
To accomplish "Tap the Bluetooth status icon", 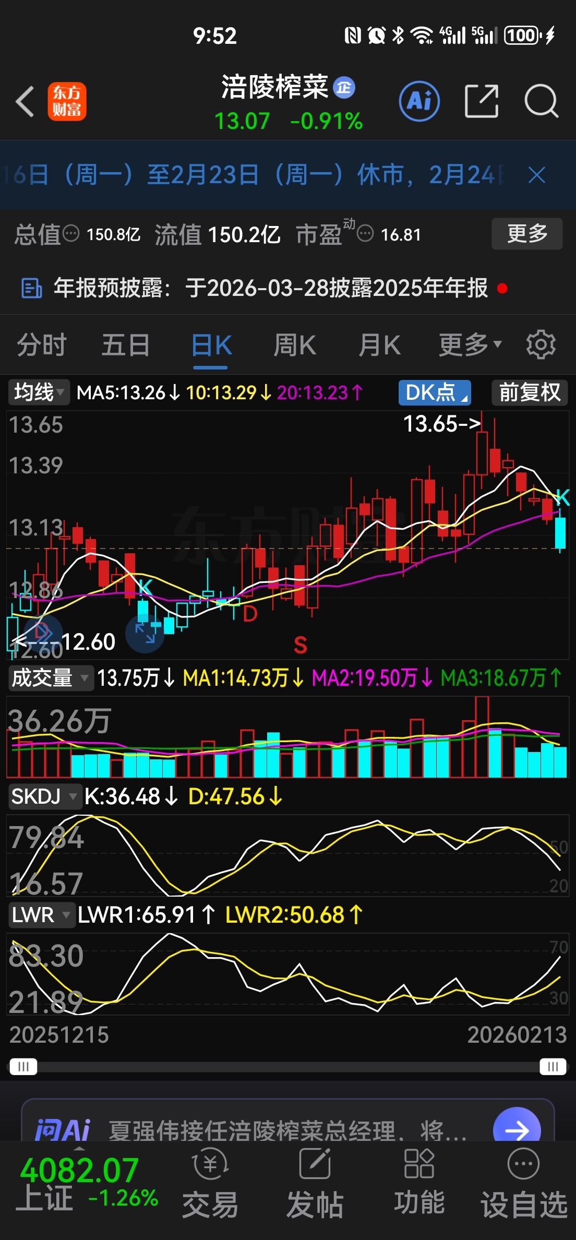I will point(398,35).
